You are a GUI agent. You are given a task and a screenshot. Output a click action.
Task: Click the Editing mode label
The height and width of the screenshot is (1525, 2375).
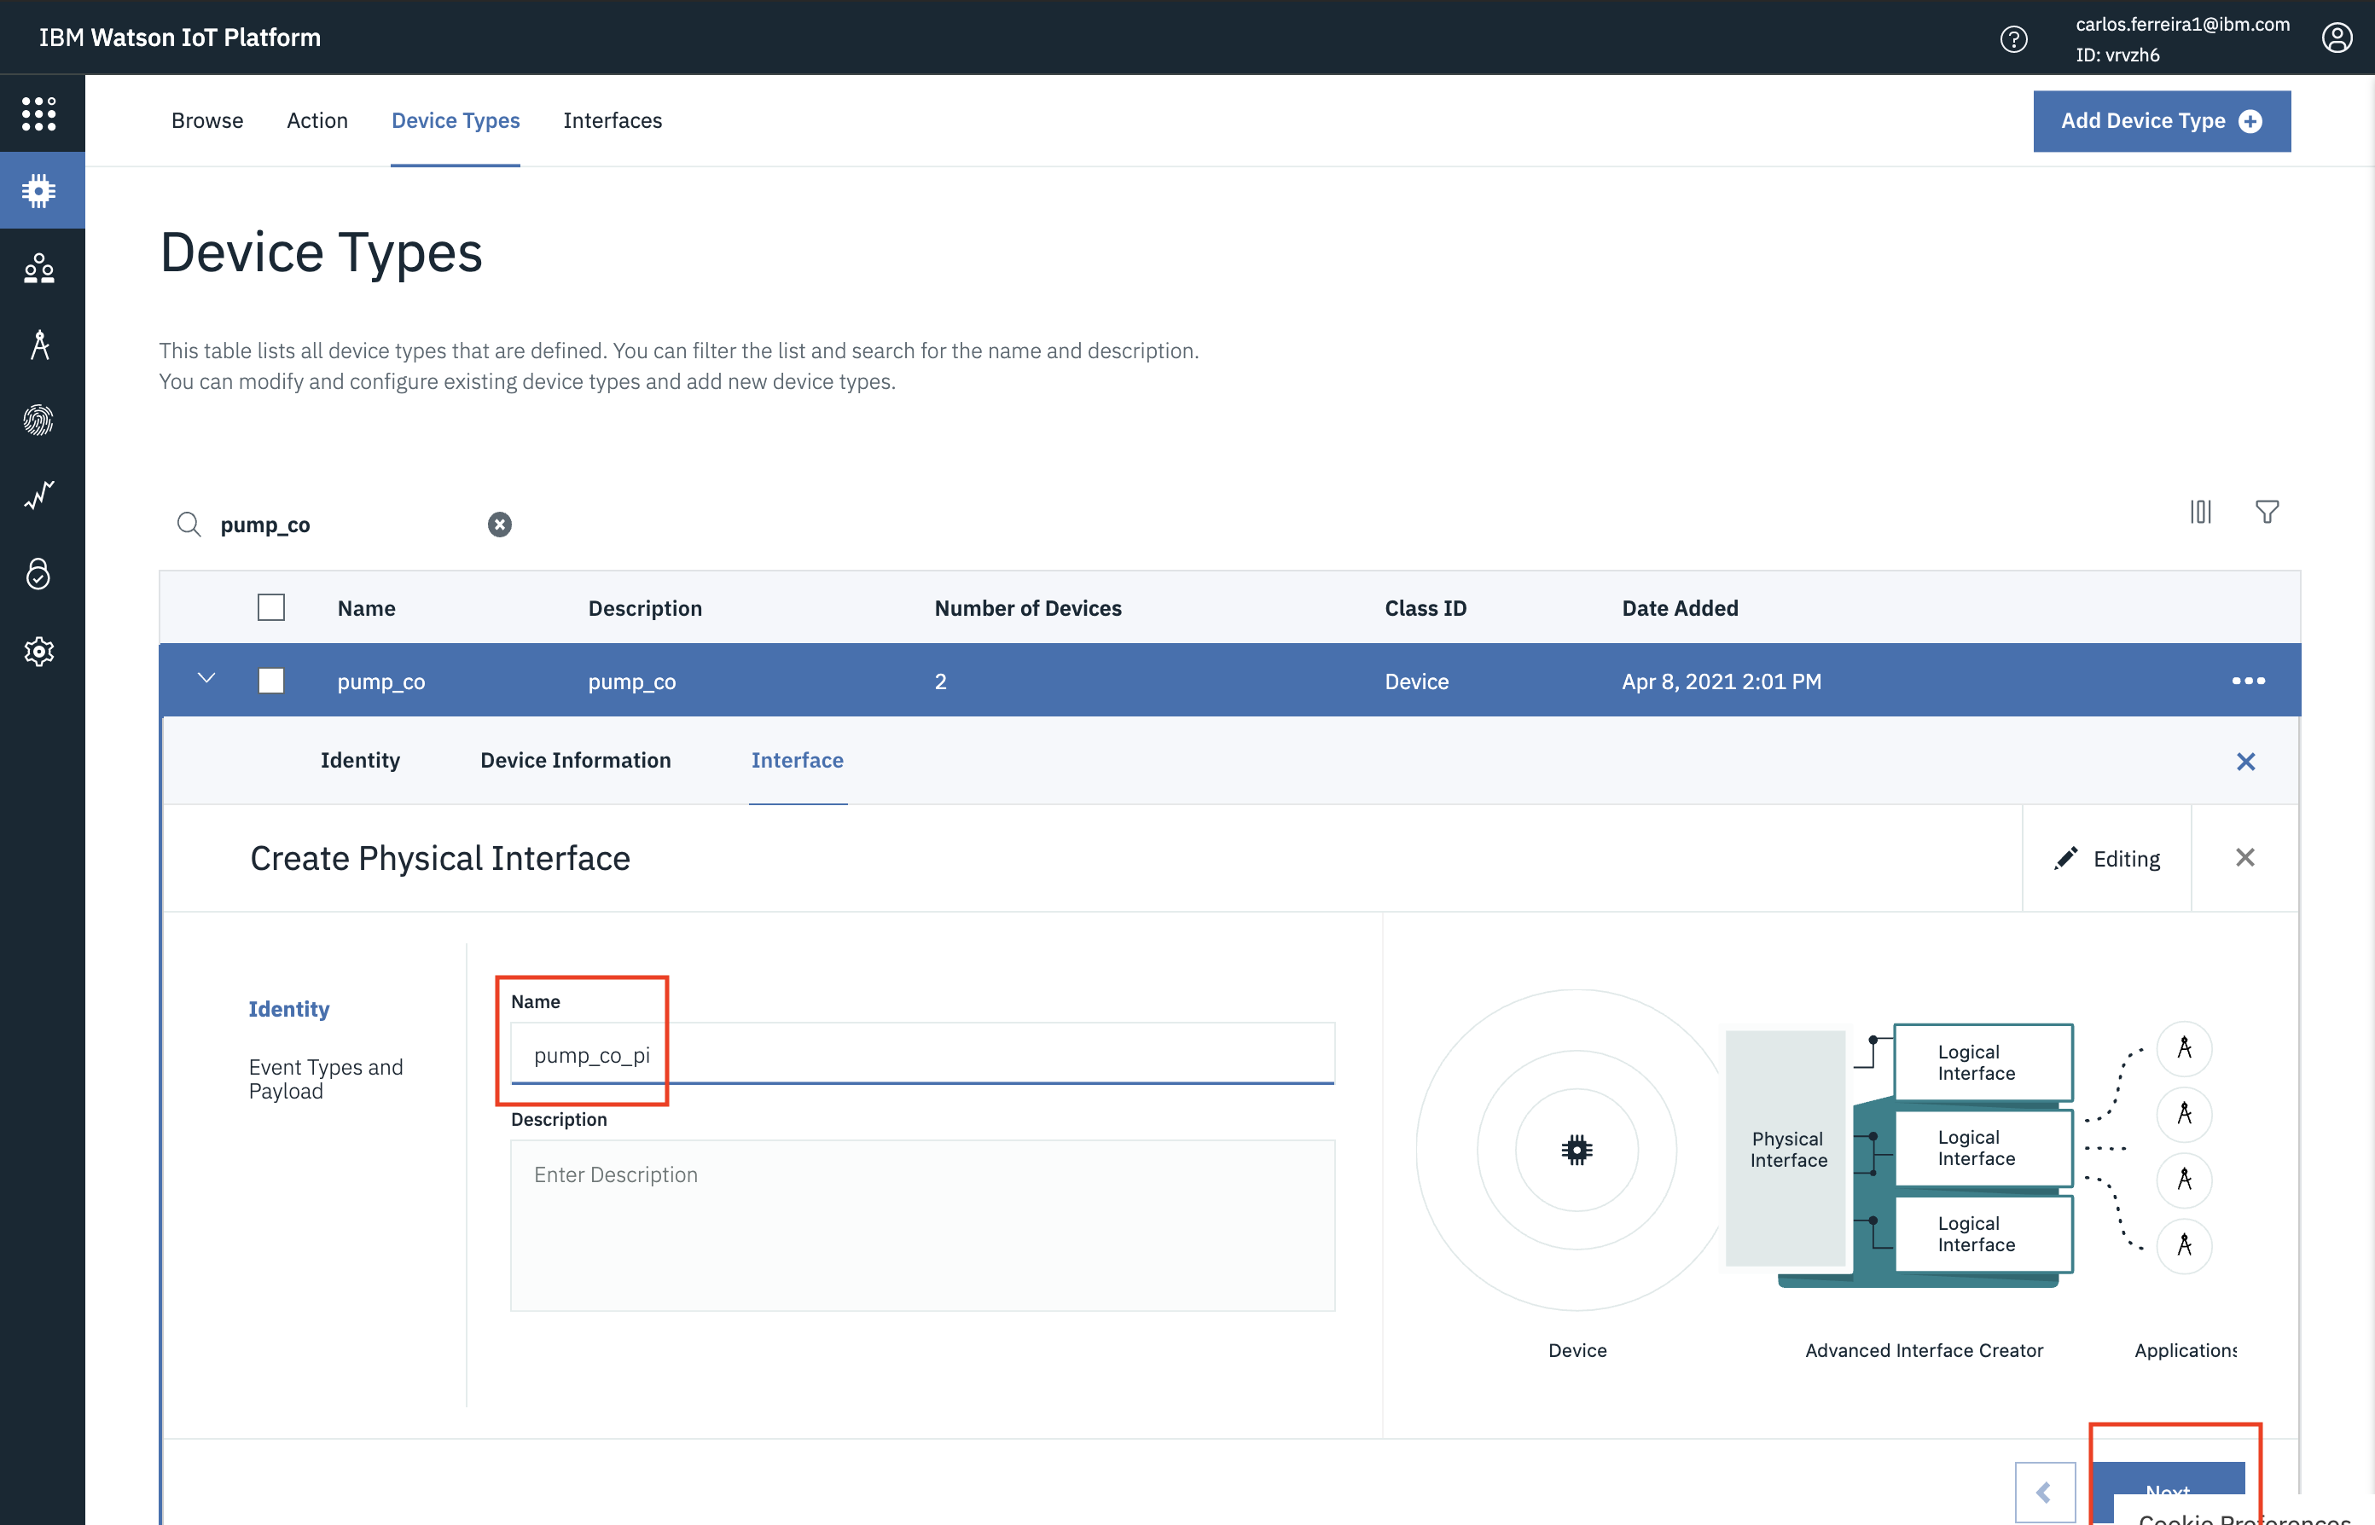pyautogui.click(x=2127, y=859)
